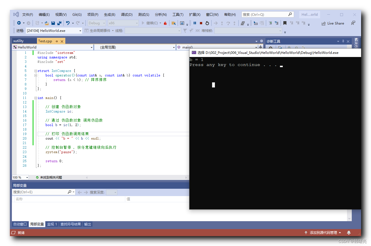Click the Live Share button
371x246 pixels.
[x=333, y=23]
